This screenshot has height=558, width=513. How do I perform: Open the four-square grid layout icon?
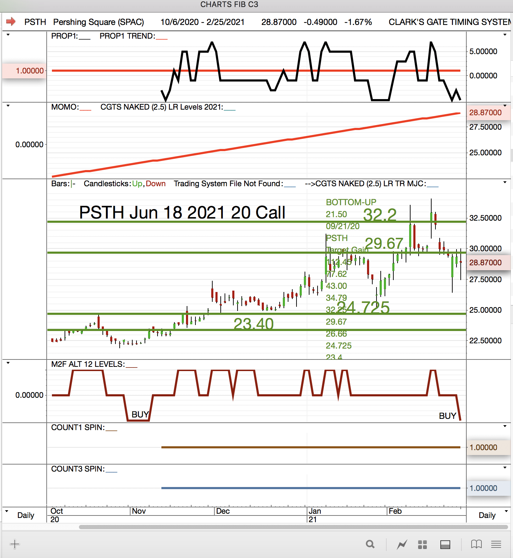[x=422, y=545]
